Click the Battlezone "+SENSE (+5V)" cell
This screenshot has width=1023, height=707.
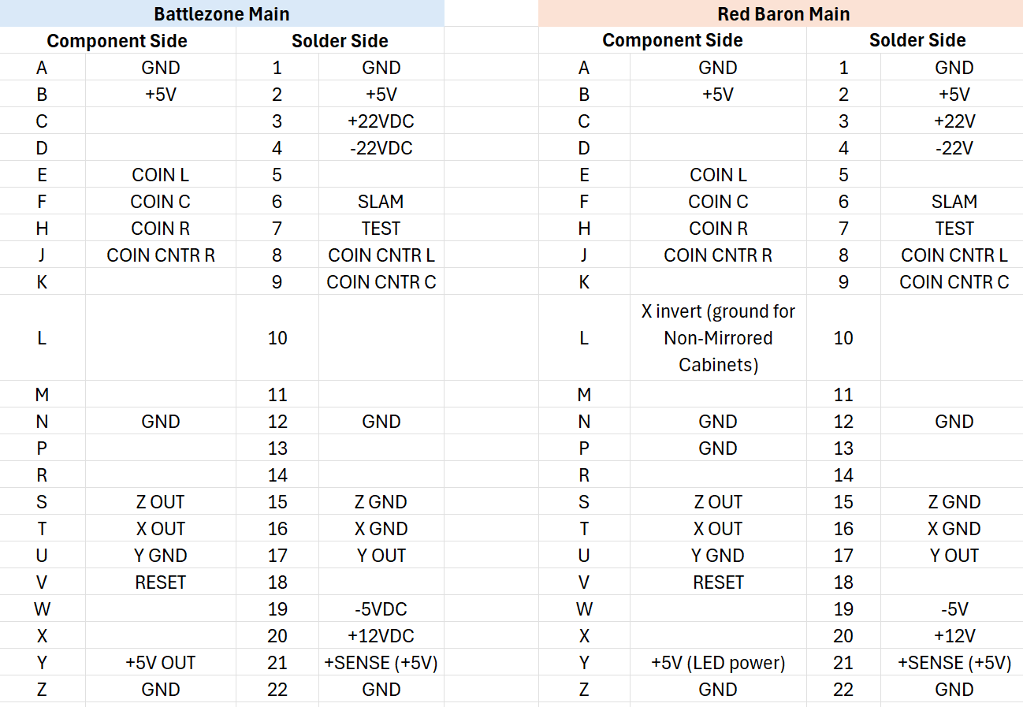[x=381, y=663]
